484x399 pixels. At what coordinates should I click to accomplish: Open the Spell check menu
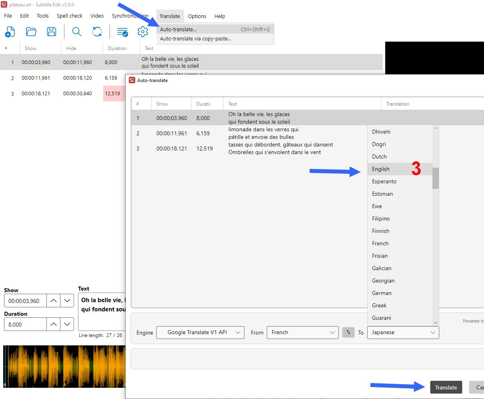(70, 16)
